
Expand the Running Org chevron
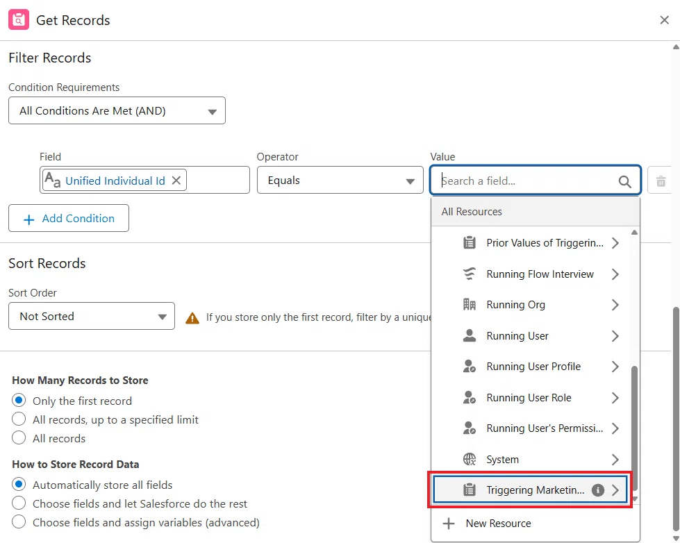click(615, 305)
